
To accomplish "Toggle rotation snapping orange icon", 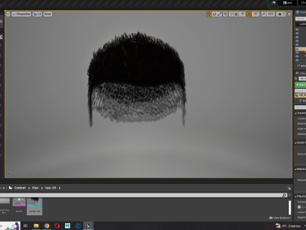I will pos(249,14).
